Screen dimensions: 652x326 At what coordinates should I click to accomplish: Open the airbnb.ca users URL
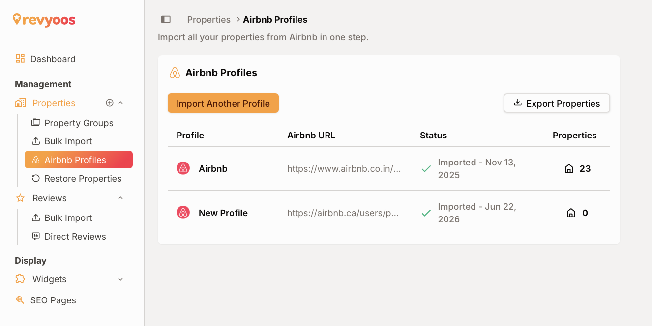pos(343,213)
